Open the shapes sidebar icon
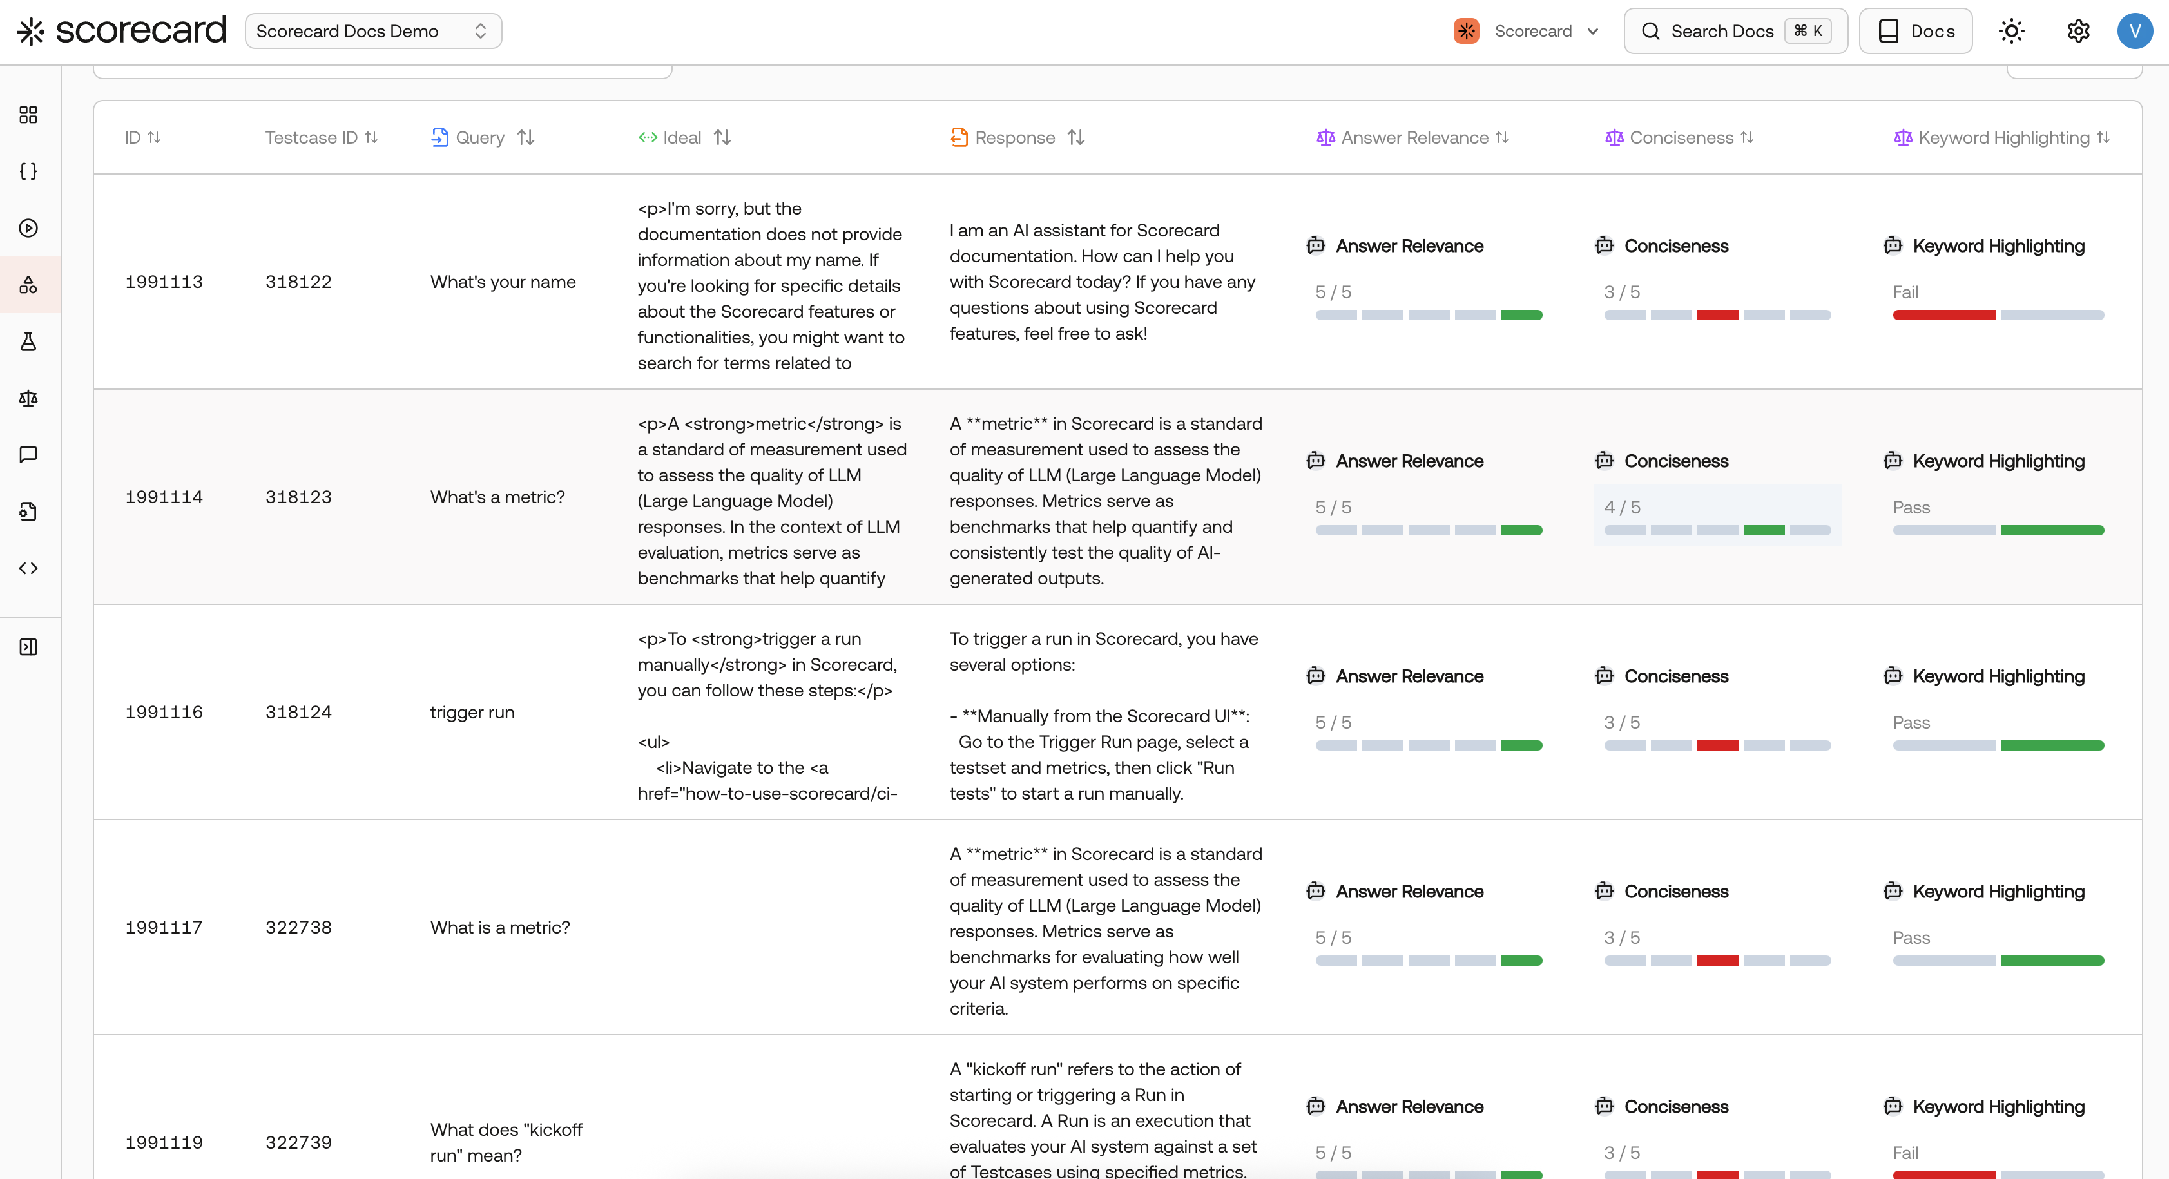The width and height of the screenshot is (2169, 1179). coord(28,285)
